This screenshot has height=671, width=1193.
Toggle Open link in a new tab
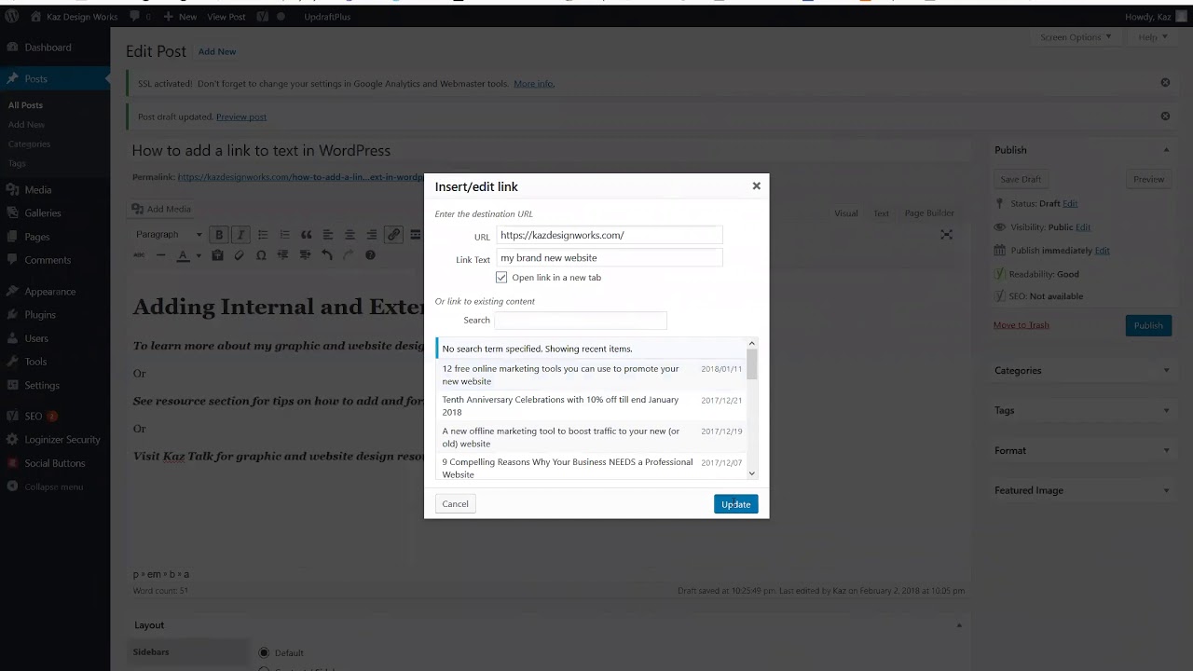tap(501, 278)
